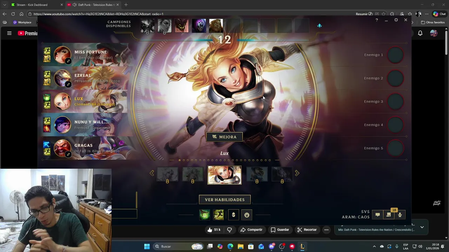Open the chat bubble in champion select

[377, 215]
